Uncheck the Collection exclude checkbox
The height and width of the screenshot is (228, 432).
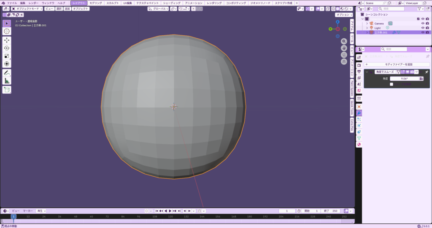click(418, 19)
